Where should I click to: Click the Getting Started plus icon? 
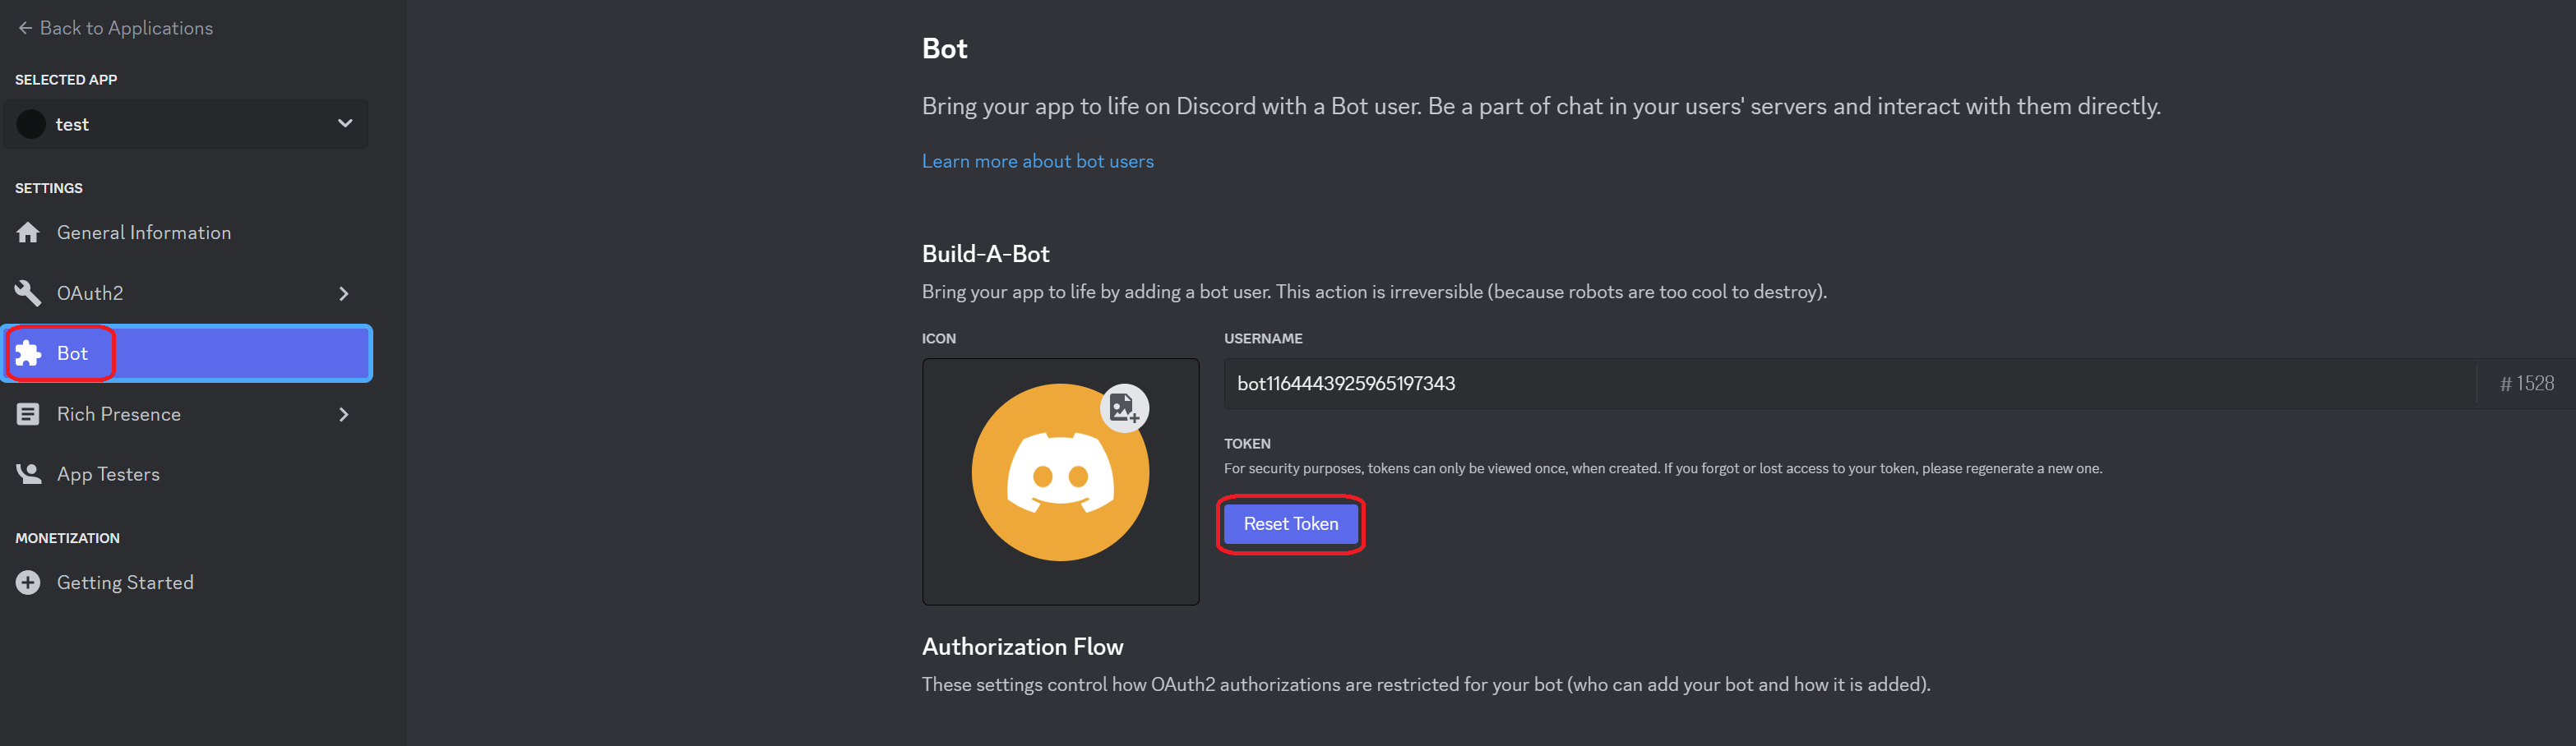(x=28, y=583)
